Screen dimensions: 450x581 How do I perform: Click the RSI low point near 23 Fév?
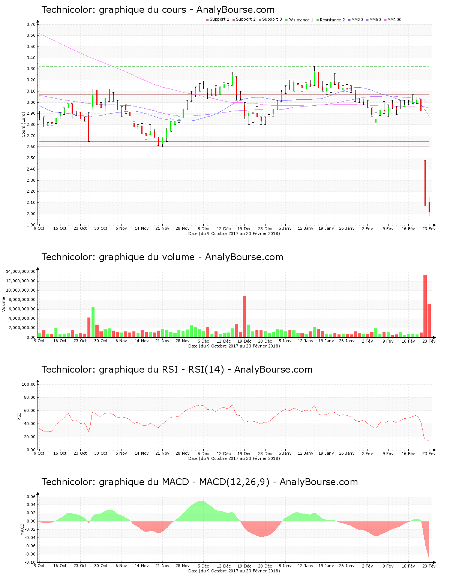tap(427, 440)
